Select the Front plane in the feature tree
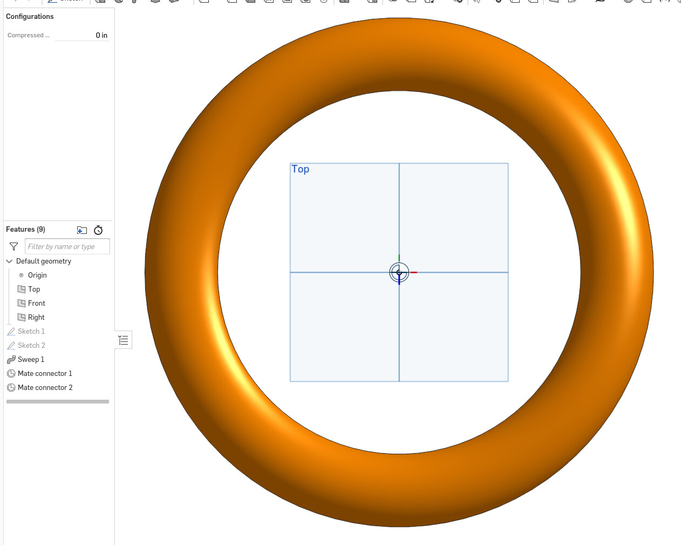The image size is (681, 545). (37, 303)
